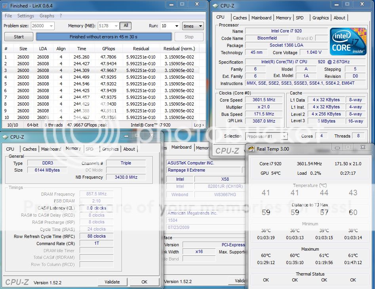Open the Graphs menu in LinX
Screen dimensions: 375x289
tap(47, 16)
